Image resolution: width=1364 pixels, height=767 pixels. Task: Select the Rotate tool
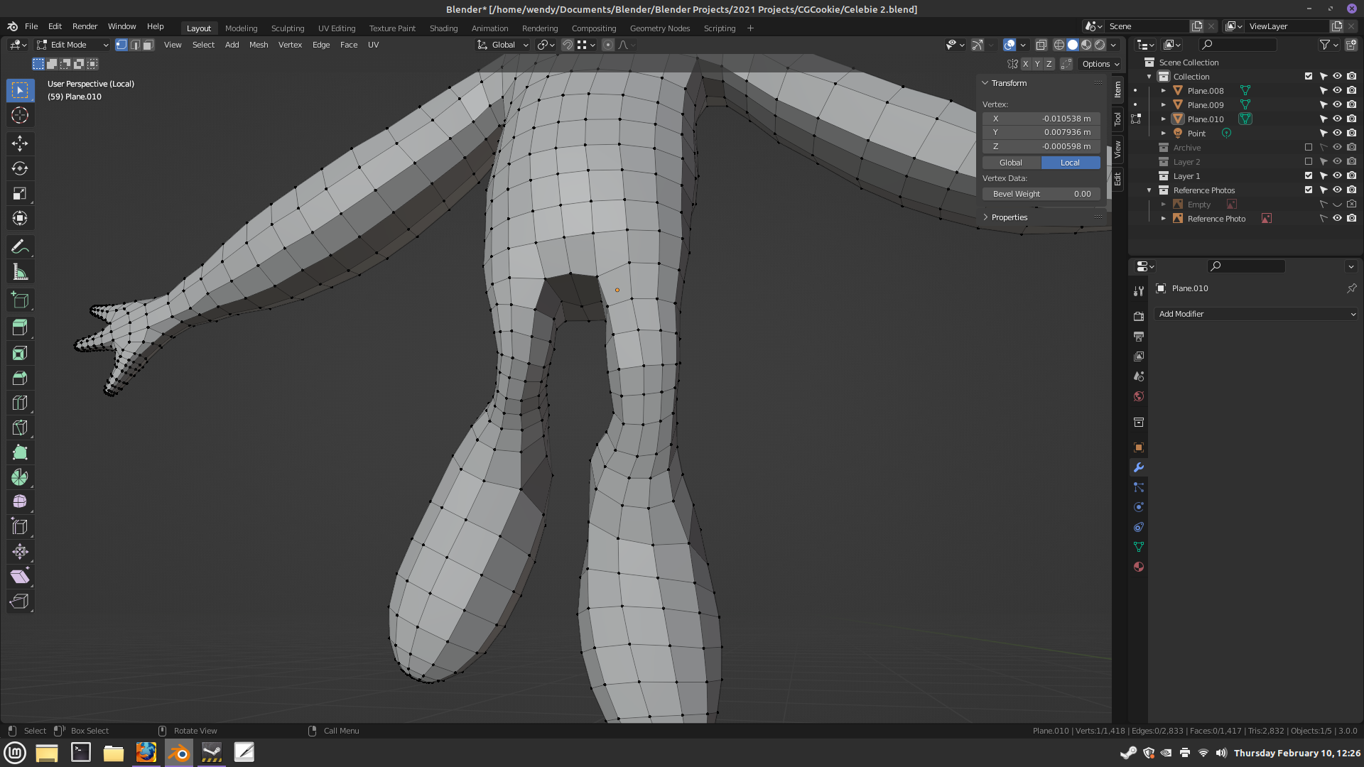pyautogui.click(x=20, y=168)
